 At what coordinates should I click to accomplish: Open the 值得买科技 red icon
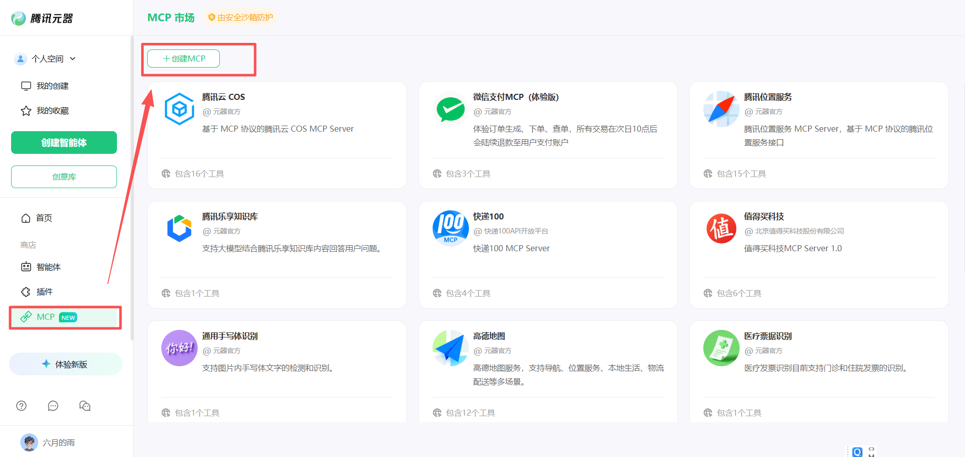click(721, 228)
